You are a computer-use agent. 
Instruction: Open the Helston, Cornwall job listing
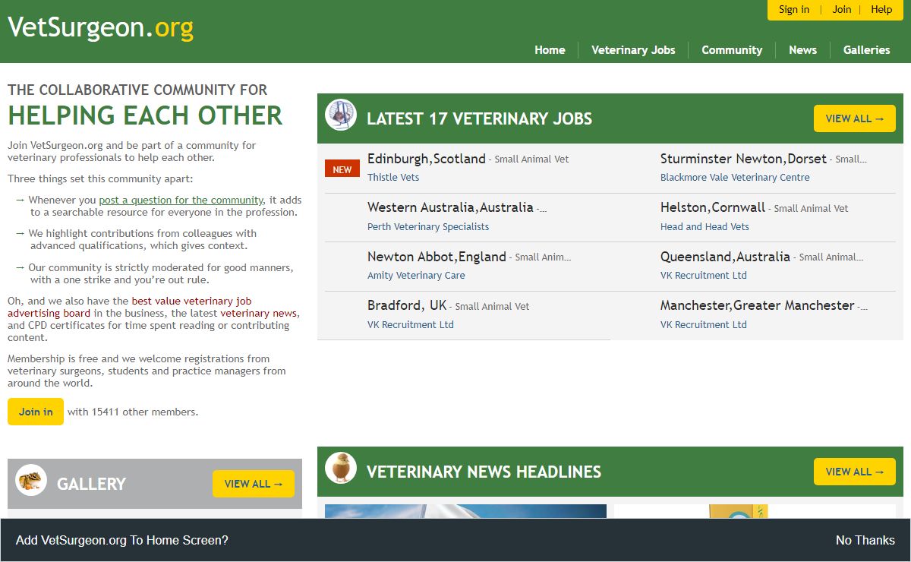pos(713,207)
